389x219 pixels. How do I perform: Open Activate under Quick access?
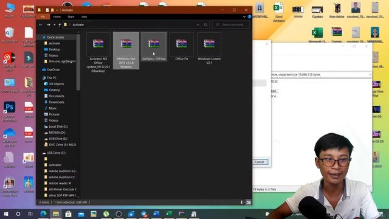(54, 43)
